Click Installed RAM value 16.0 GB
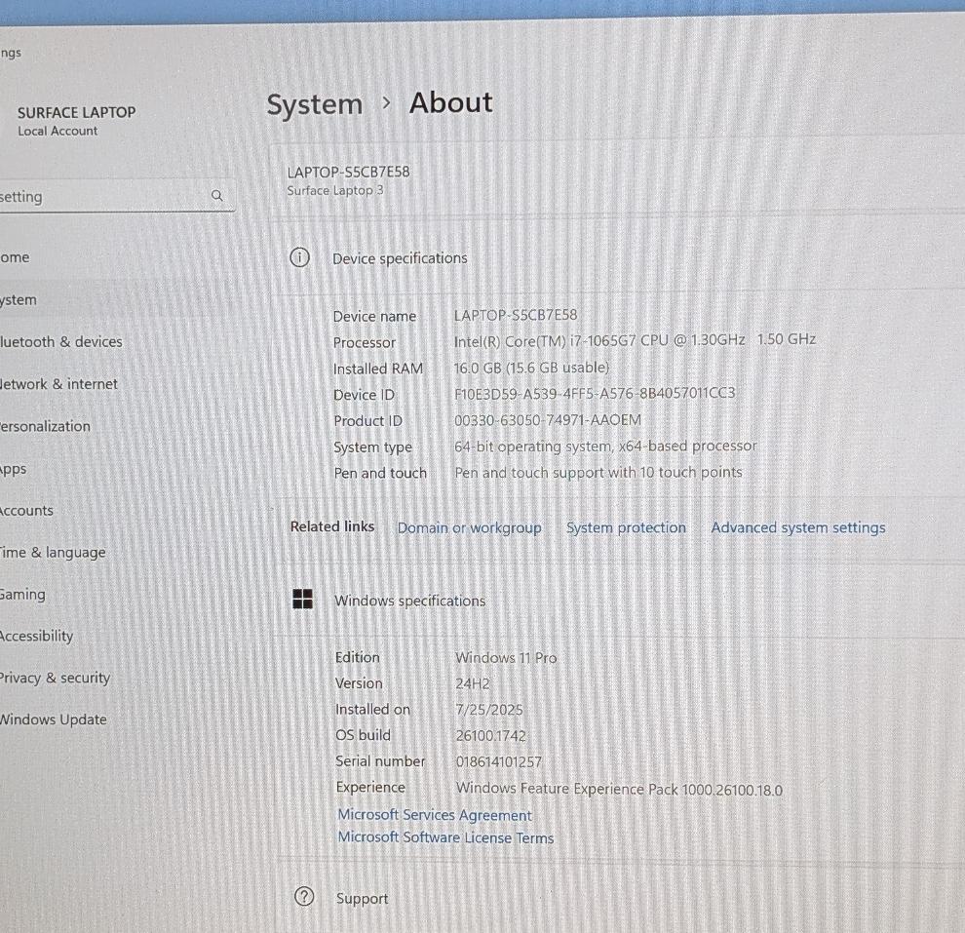The height and width of the screenshot is (933, 965). (531, 368)
